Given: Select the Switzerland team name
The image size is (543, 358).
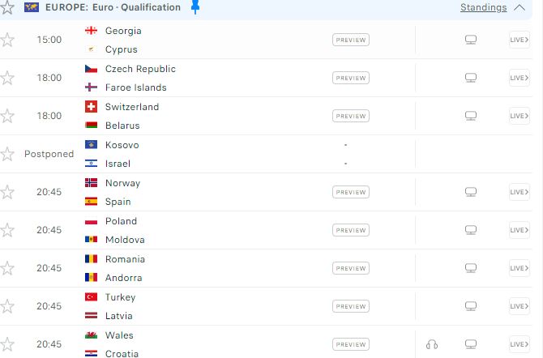Looking at the screenshot, I should click(132, 107).
